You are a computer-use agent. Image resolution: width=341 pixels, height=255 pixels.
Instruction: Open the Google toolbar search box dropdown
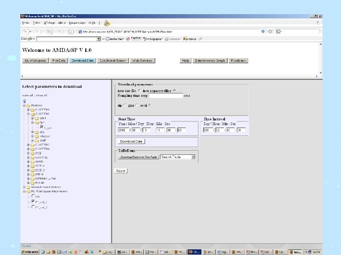tap(99, 39)
